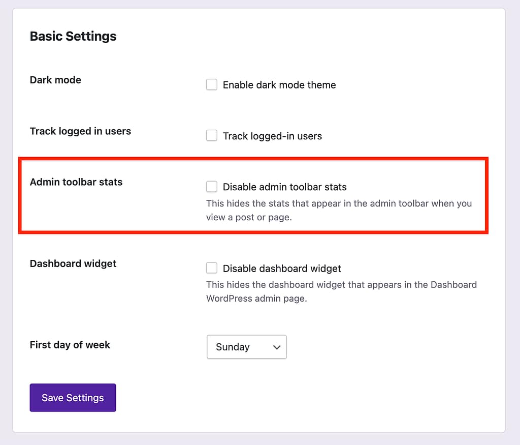Click the Dashboard widget label
The width and height of the screenshot is (520, 445).
73,263
